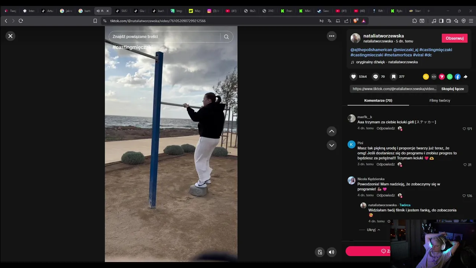The width and height of the screenshot is (476, 268).
Task: Like Pini's comment heart
Action: tap(465, 165)
